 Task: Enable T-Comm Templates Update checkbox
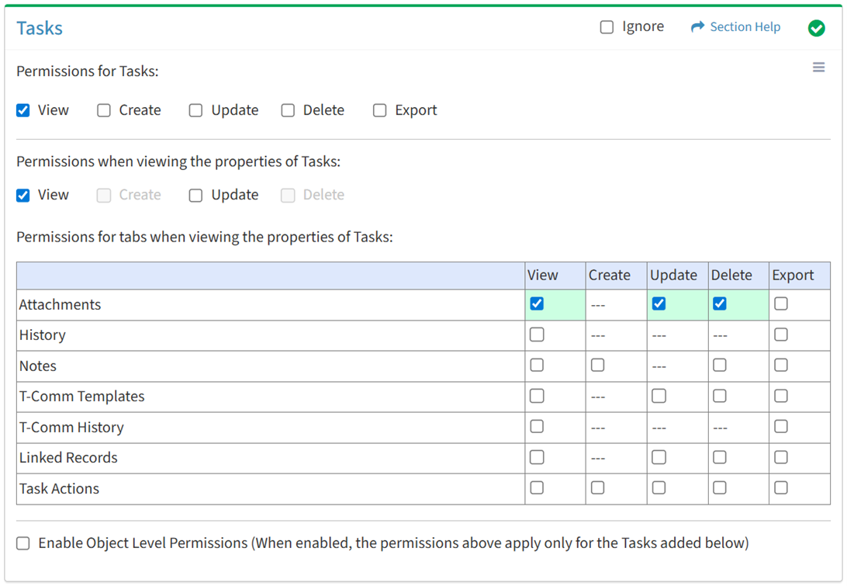[x=659, y=396]
